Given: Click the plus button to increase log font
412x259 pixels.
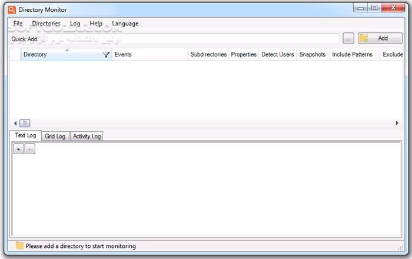Looking at the screenshot, I should [19, 149].
